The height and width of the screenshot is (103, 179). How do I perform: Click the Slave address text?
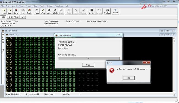(73, 21)
